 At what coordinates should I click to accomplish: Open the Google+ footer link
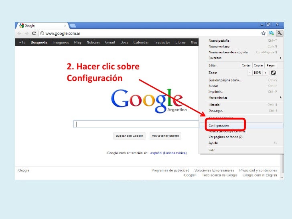pyautogui.click(x=190, y=175)
